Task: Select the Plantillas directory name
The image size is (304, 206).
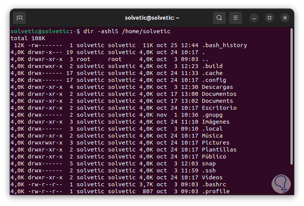Action: [x=219, y=150]
